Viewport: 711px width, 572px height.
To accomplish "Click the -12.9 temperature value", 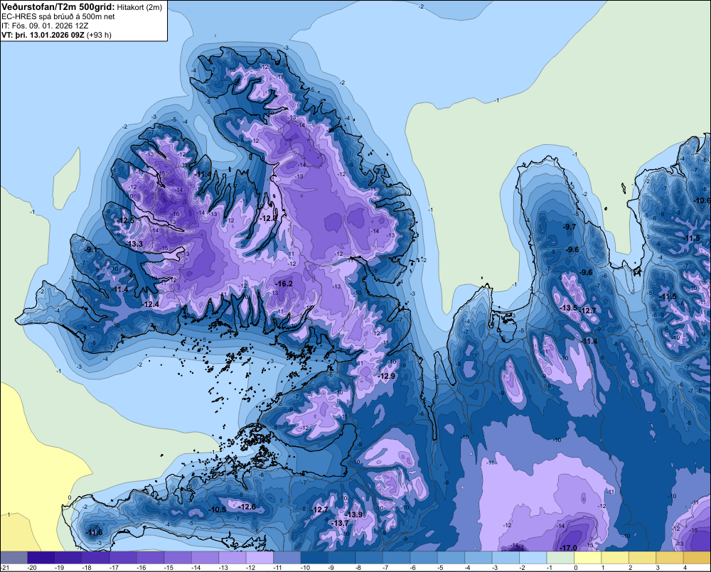I will [x=387, y=376].
